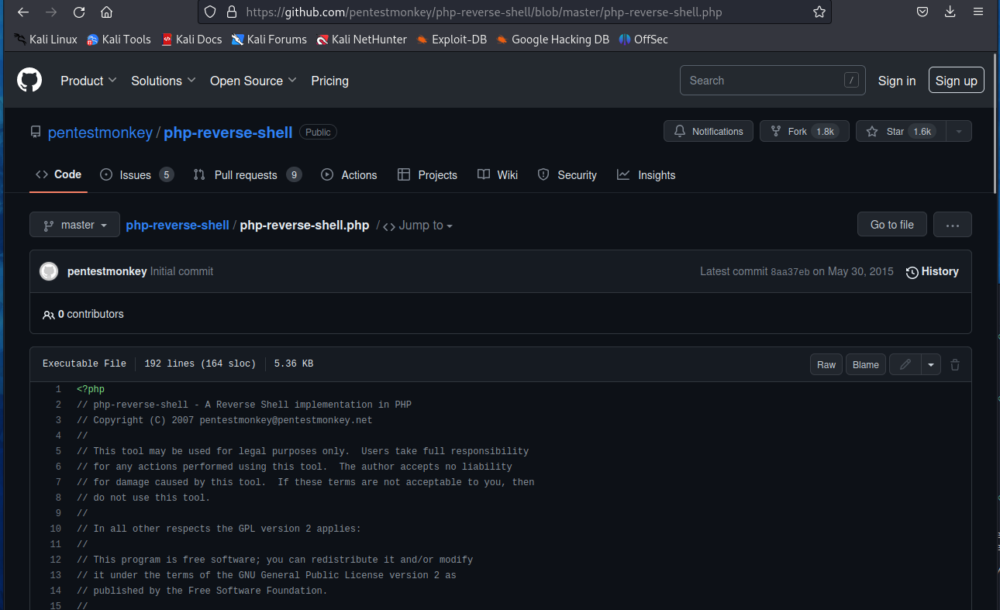Switch to the Code tab
This screenshot has height=610, width=1000.
[58, 174]
